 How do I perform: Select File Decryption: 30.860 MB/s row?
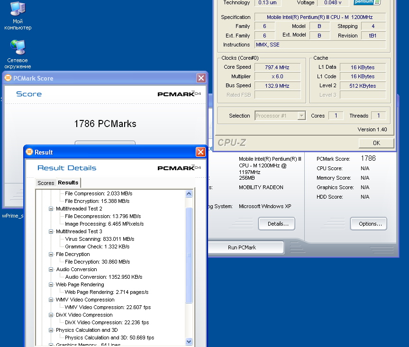click(97, 262)
